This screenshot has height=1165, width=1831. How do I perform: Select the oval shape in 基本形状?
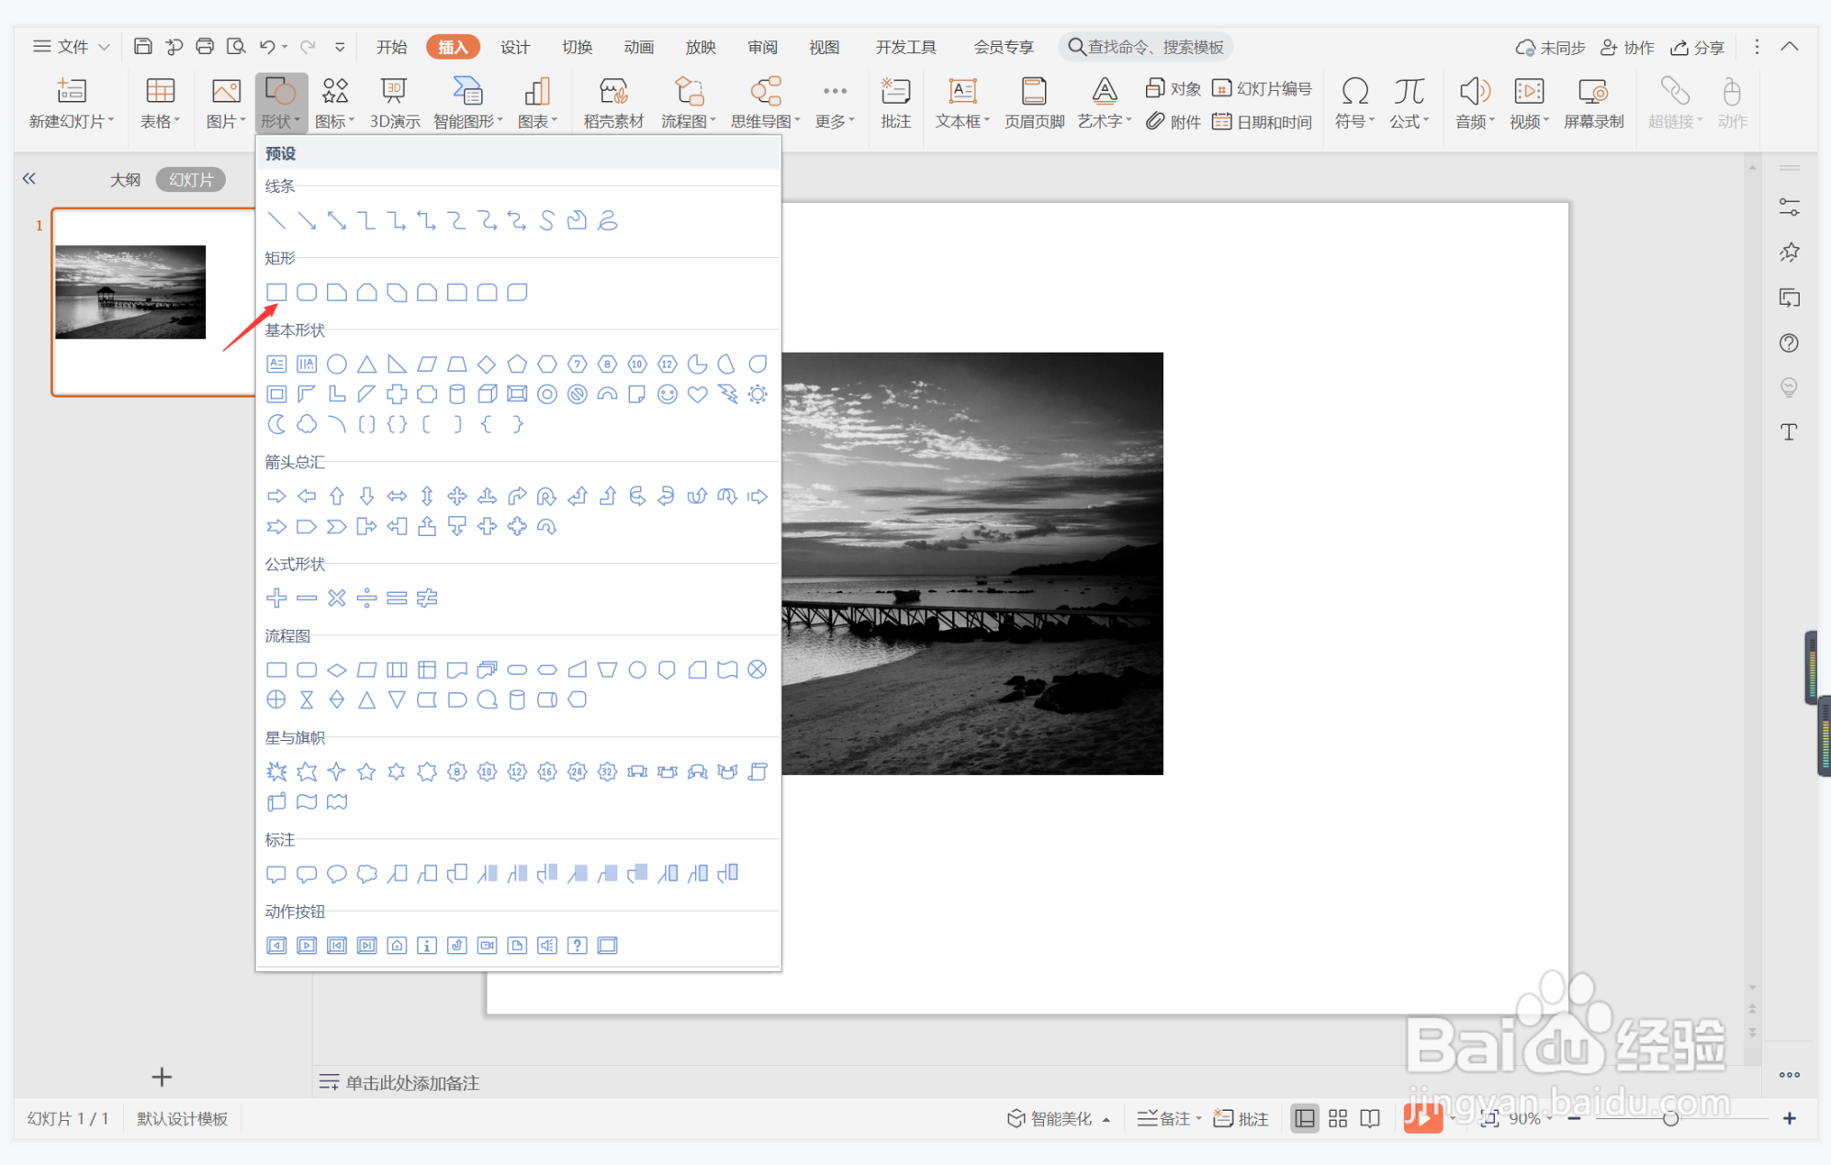(337, 364)
